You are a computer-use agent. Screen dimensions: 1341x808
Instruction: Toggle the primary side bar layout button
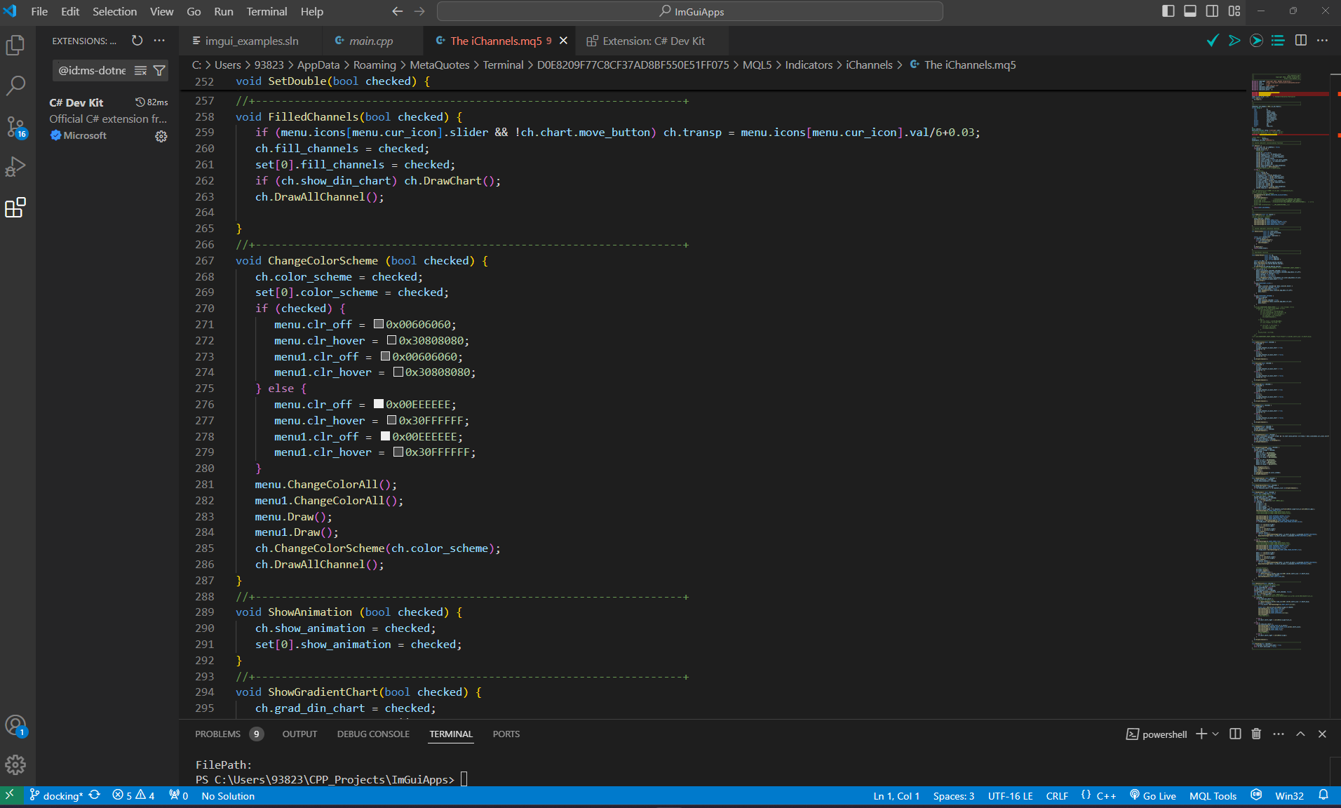(1168, 11)
